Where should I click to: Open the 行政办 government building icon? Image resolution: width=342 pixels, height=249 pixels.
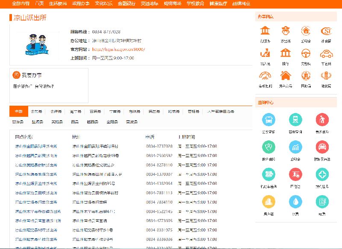(265, 31)
